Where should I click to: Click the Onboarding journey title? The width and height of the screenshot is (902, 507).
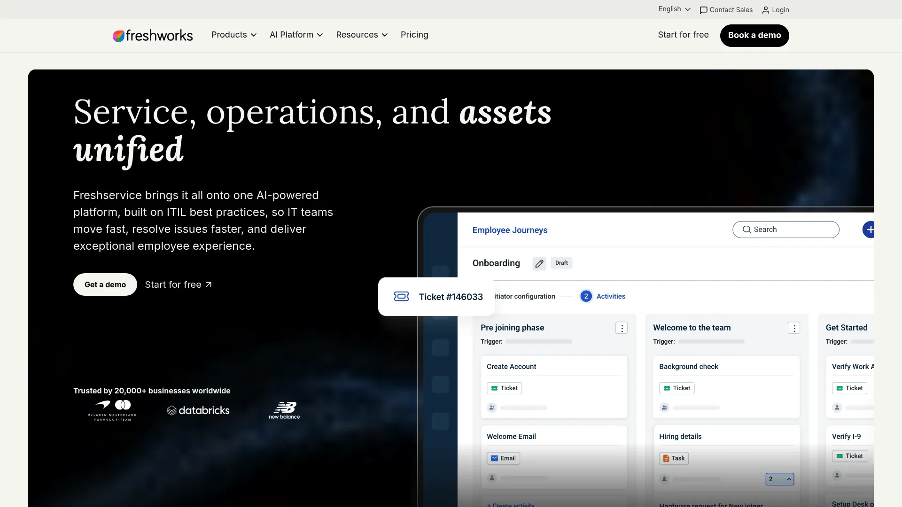(496, 263)
